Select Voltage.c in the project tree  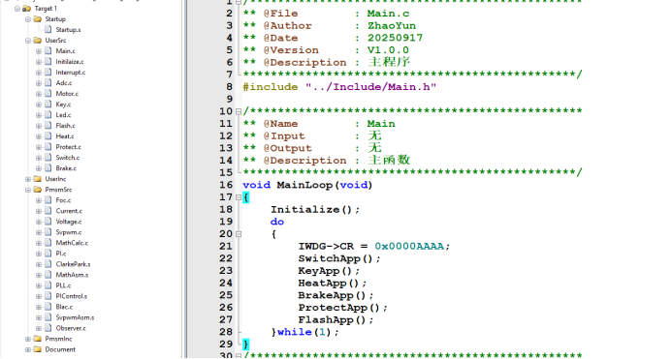[69, 222]
